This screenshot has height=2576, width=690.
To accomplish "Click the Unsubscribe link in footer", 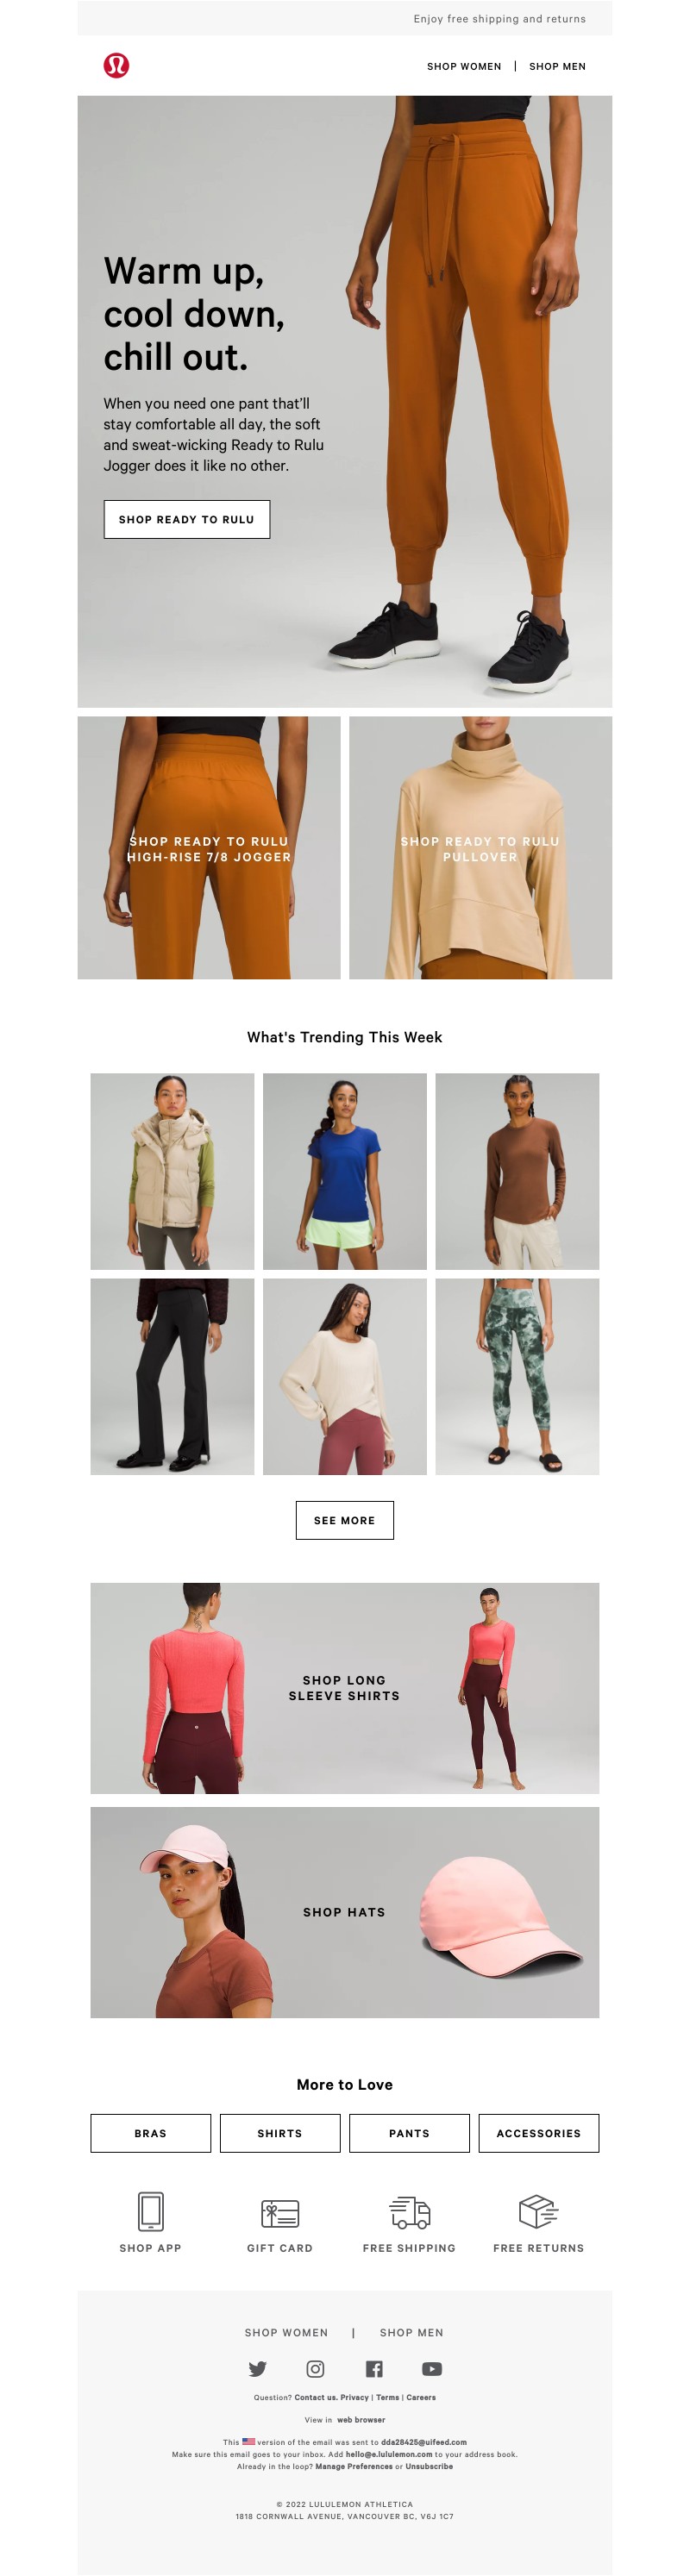I will pos(429,2466).
